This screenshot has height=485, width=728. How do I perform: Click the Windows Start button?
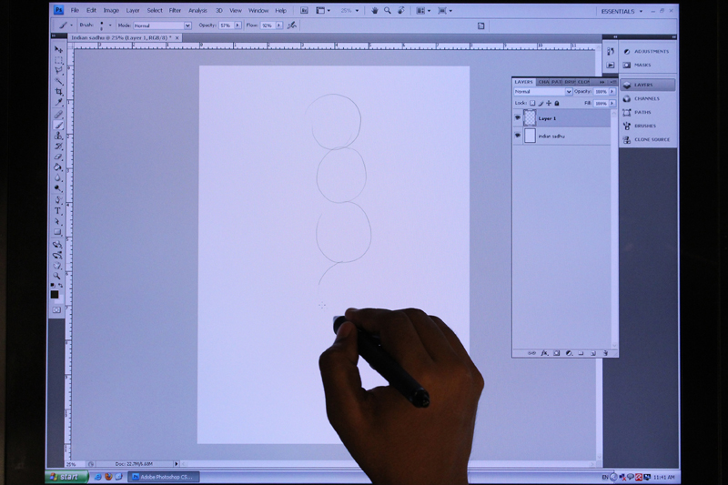[x=67, y=476]
